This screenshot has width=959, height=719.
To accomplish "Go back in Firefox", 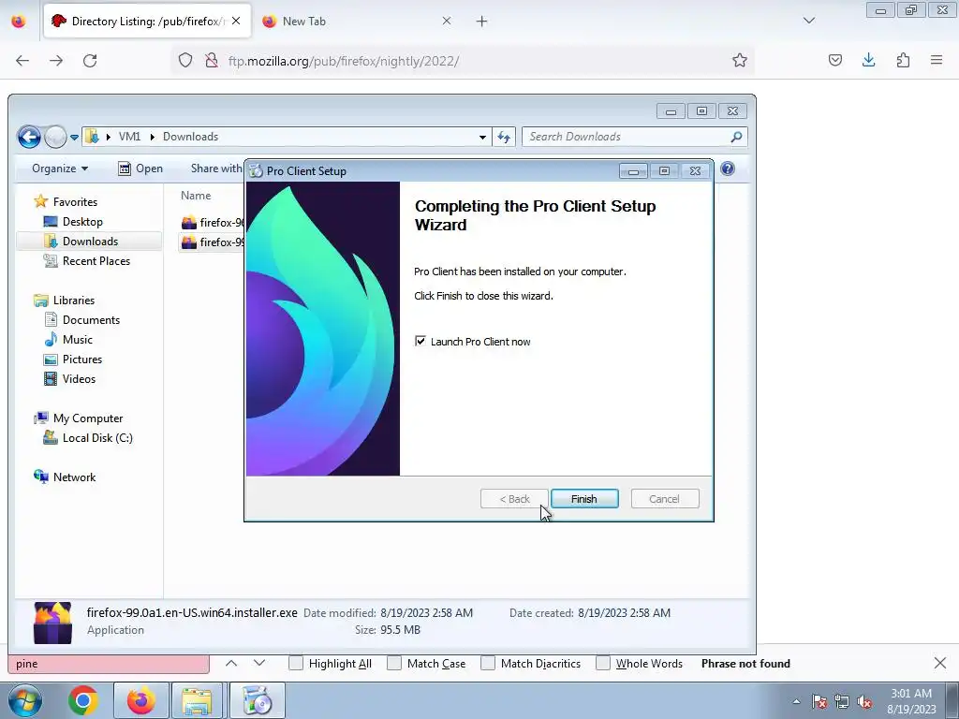I will 22,61.
